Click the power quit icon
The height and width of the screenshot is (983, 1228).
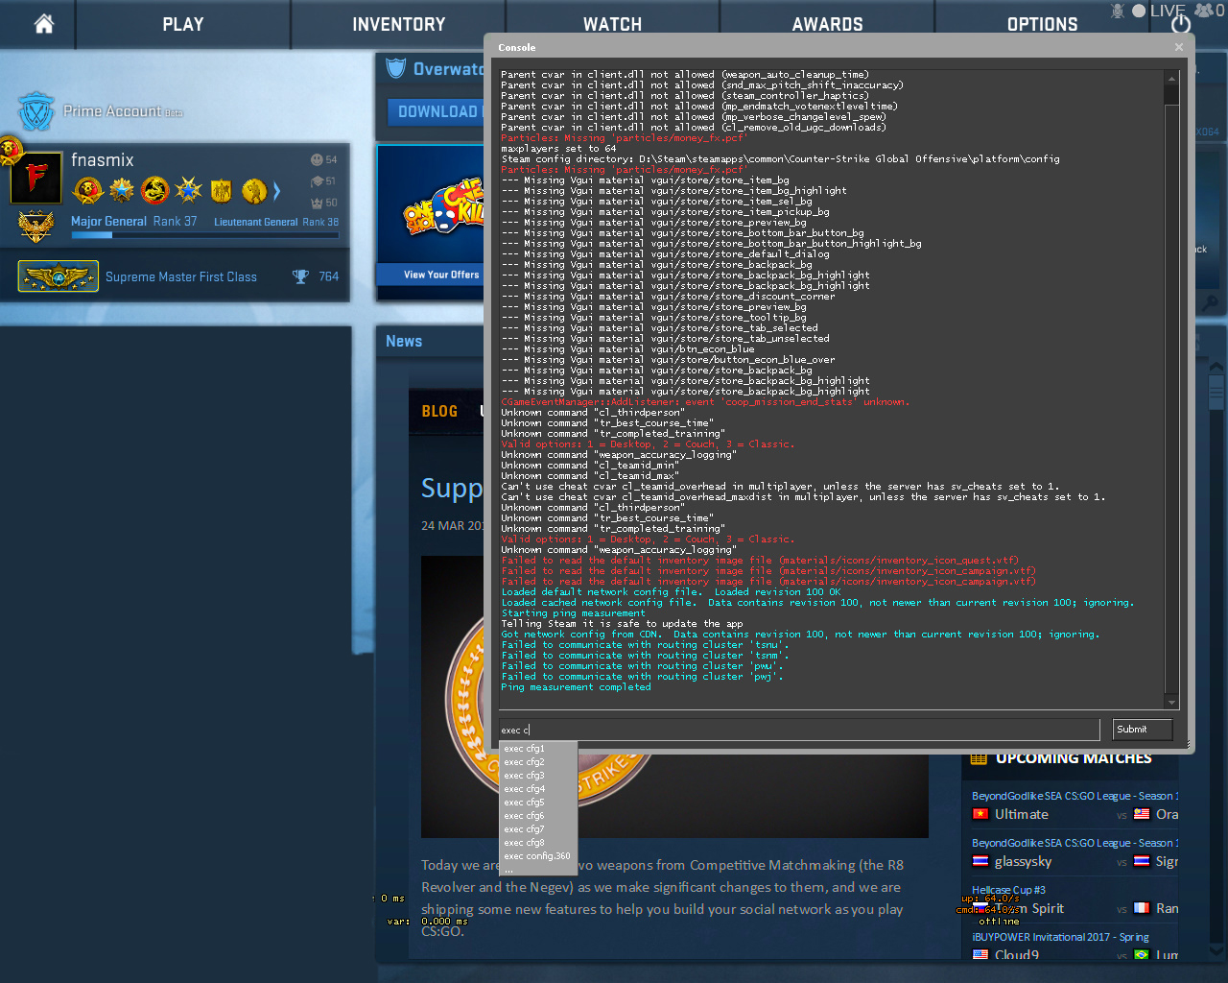pos(1181,23)
